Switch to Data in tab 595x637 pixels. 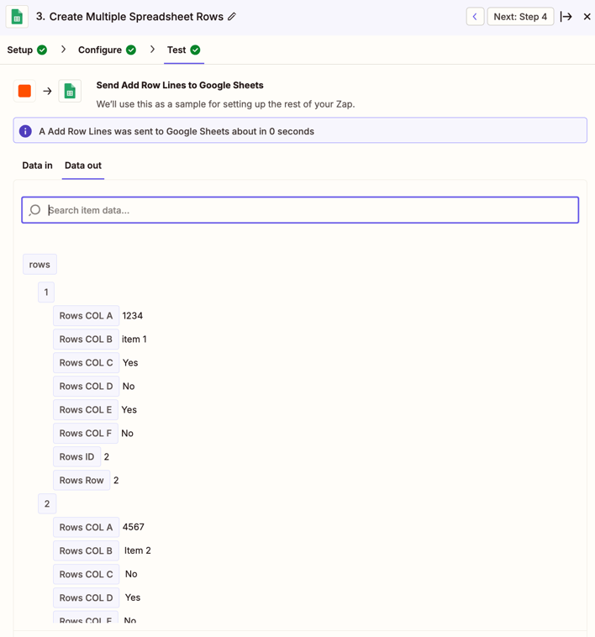pos(37,166)
